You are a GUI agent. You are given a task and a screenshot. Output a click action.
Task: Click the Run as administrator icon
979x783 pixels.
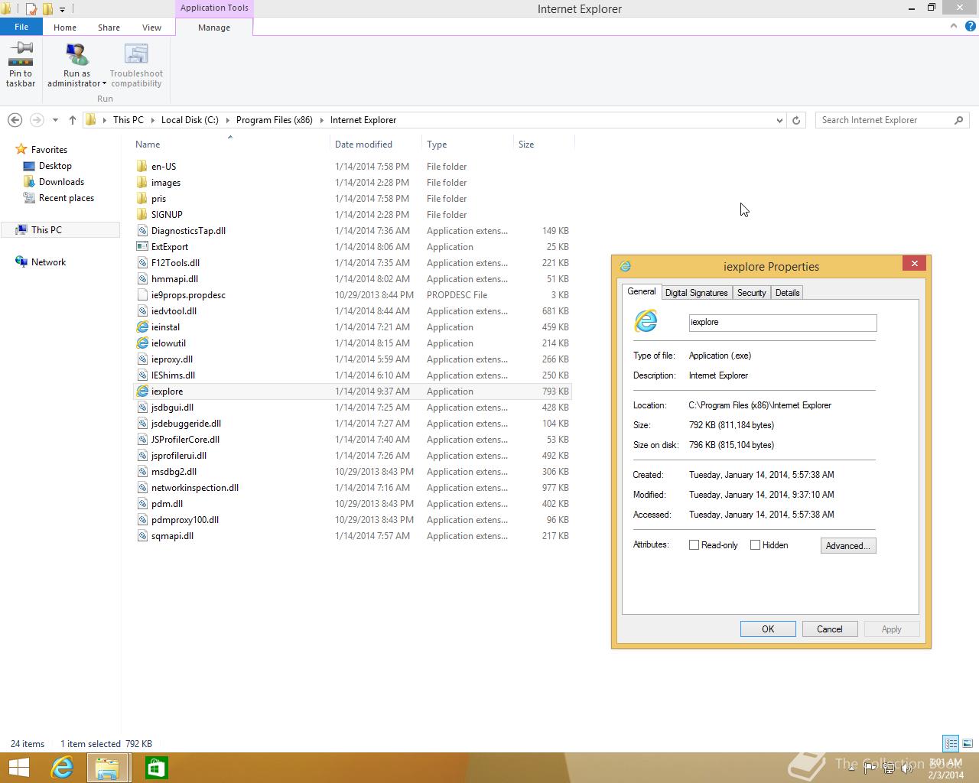76,54
